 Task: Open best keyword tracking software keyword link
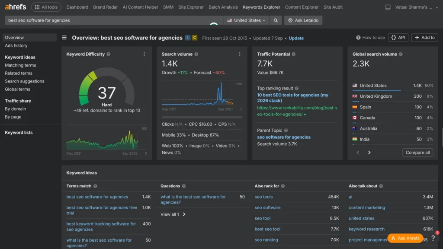101,227
